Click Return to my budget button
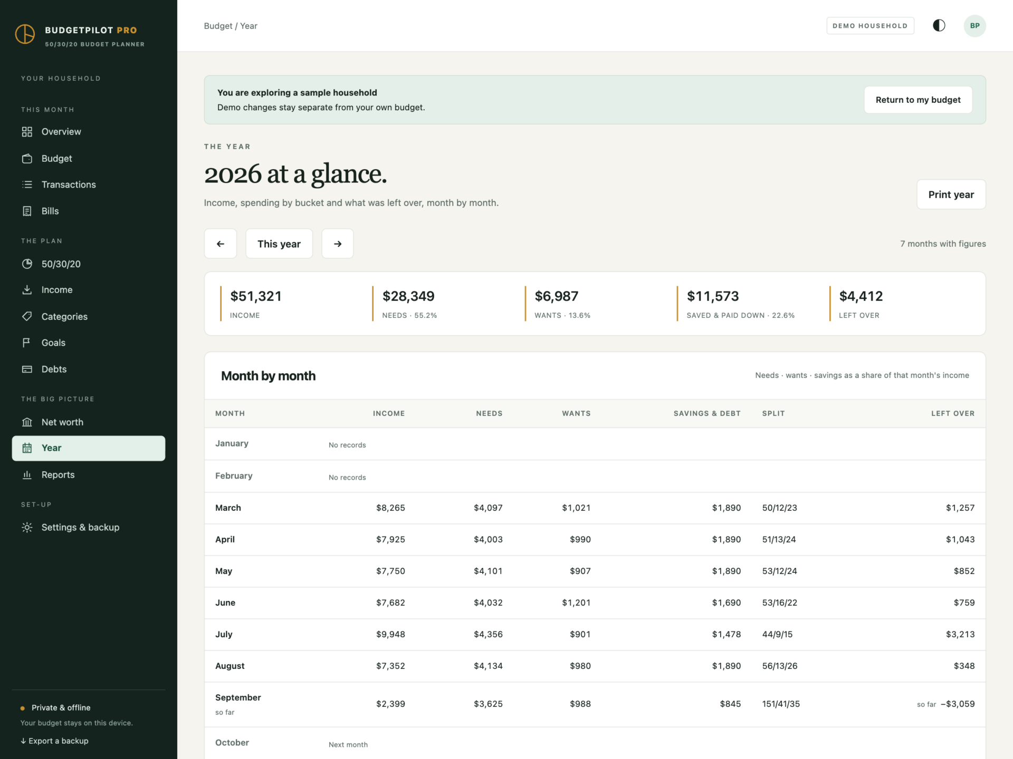This screenshot has height=759, width=1013. point(918,100)
